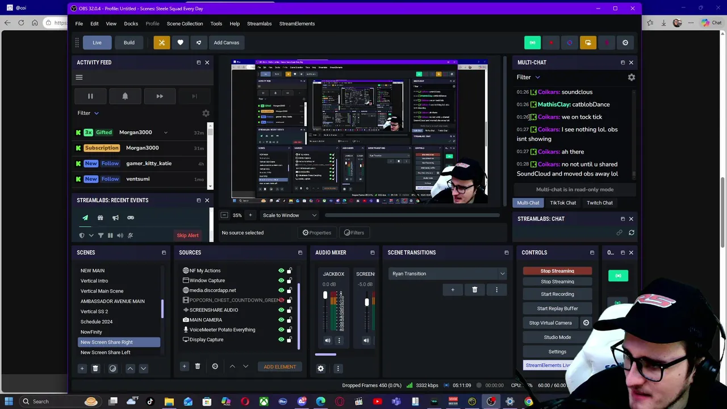Delete the scene transition
Screen dimensions: 727x409
[475, 290]
